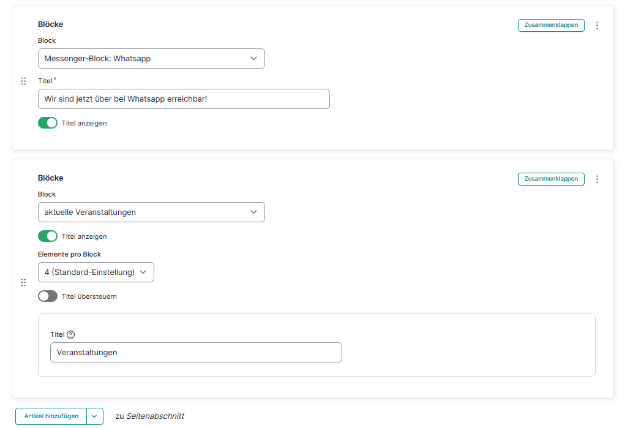
Task: Click the chevron in the 4 (Standard-Einstellung) field
Action: [143, 272]
